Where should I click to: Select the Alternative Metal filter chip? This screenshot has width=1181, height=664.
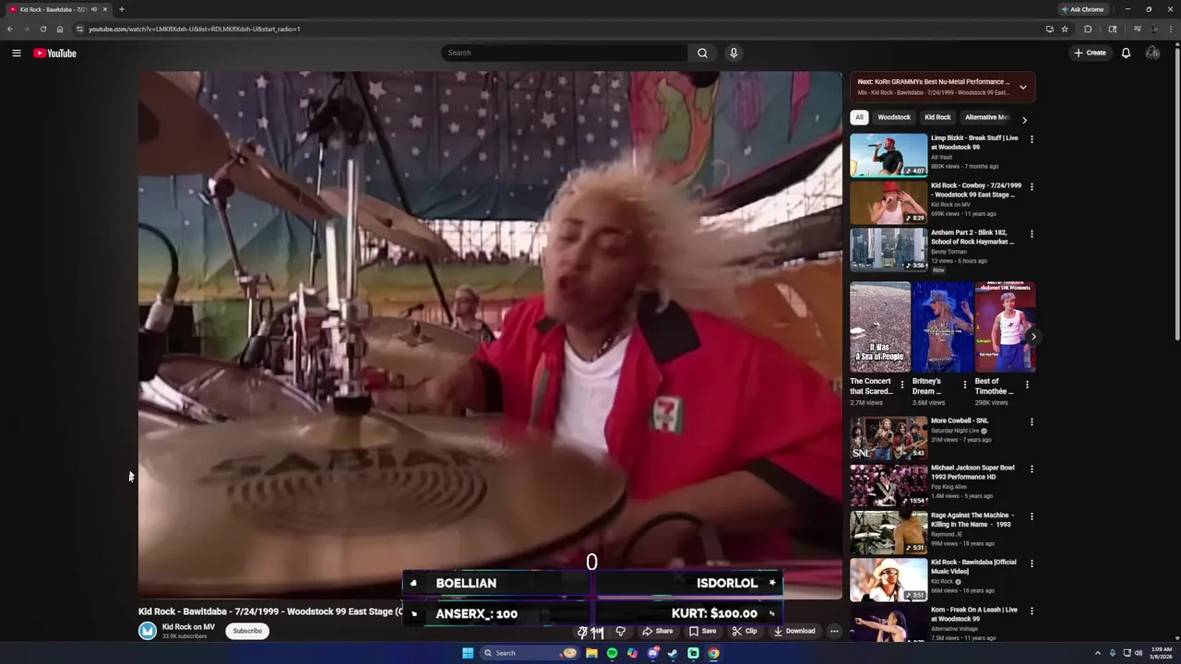(986, 117)
